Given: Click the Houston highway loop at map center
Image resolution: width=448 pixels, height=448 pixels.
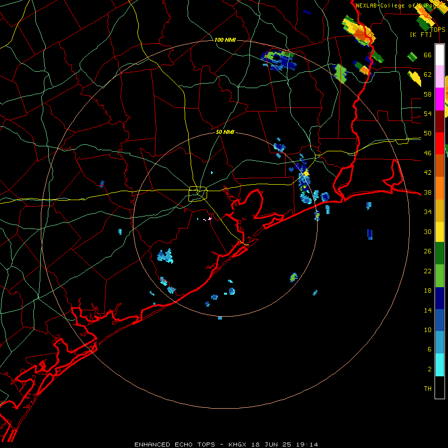Looking at the screenshot, I should (x=198, y=194).
